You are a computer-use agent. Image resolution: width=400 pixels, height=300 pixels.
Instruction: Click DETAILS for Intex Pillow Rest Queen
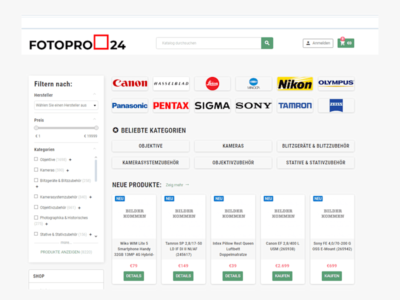(x=232, y=276)
